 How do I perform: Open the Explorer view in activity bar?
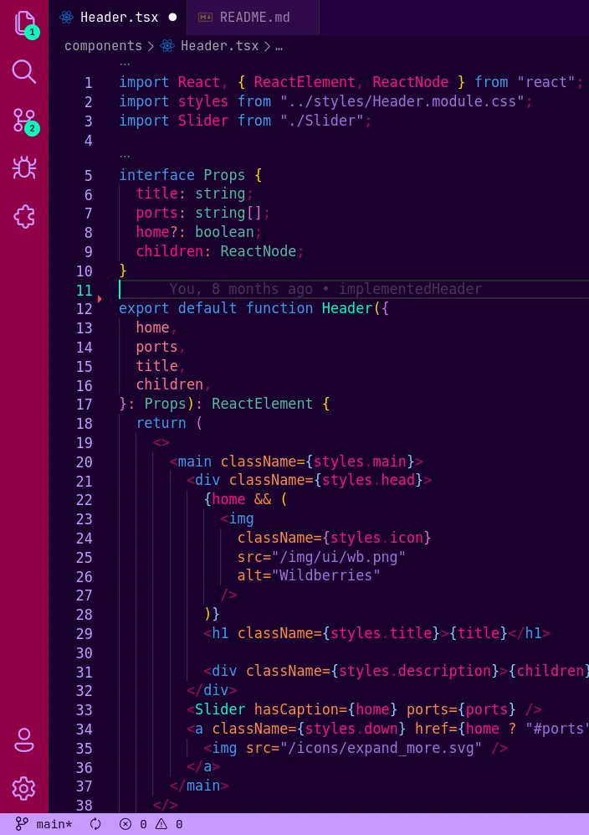click(x=24, y=24)
